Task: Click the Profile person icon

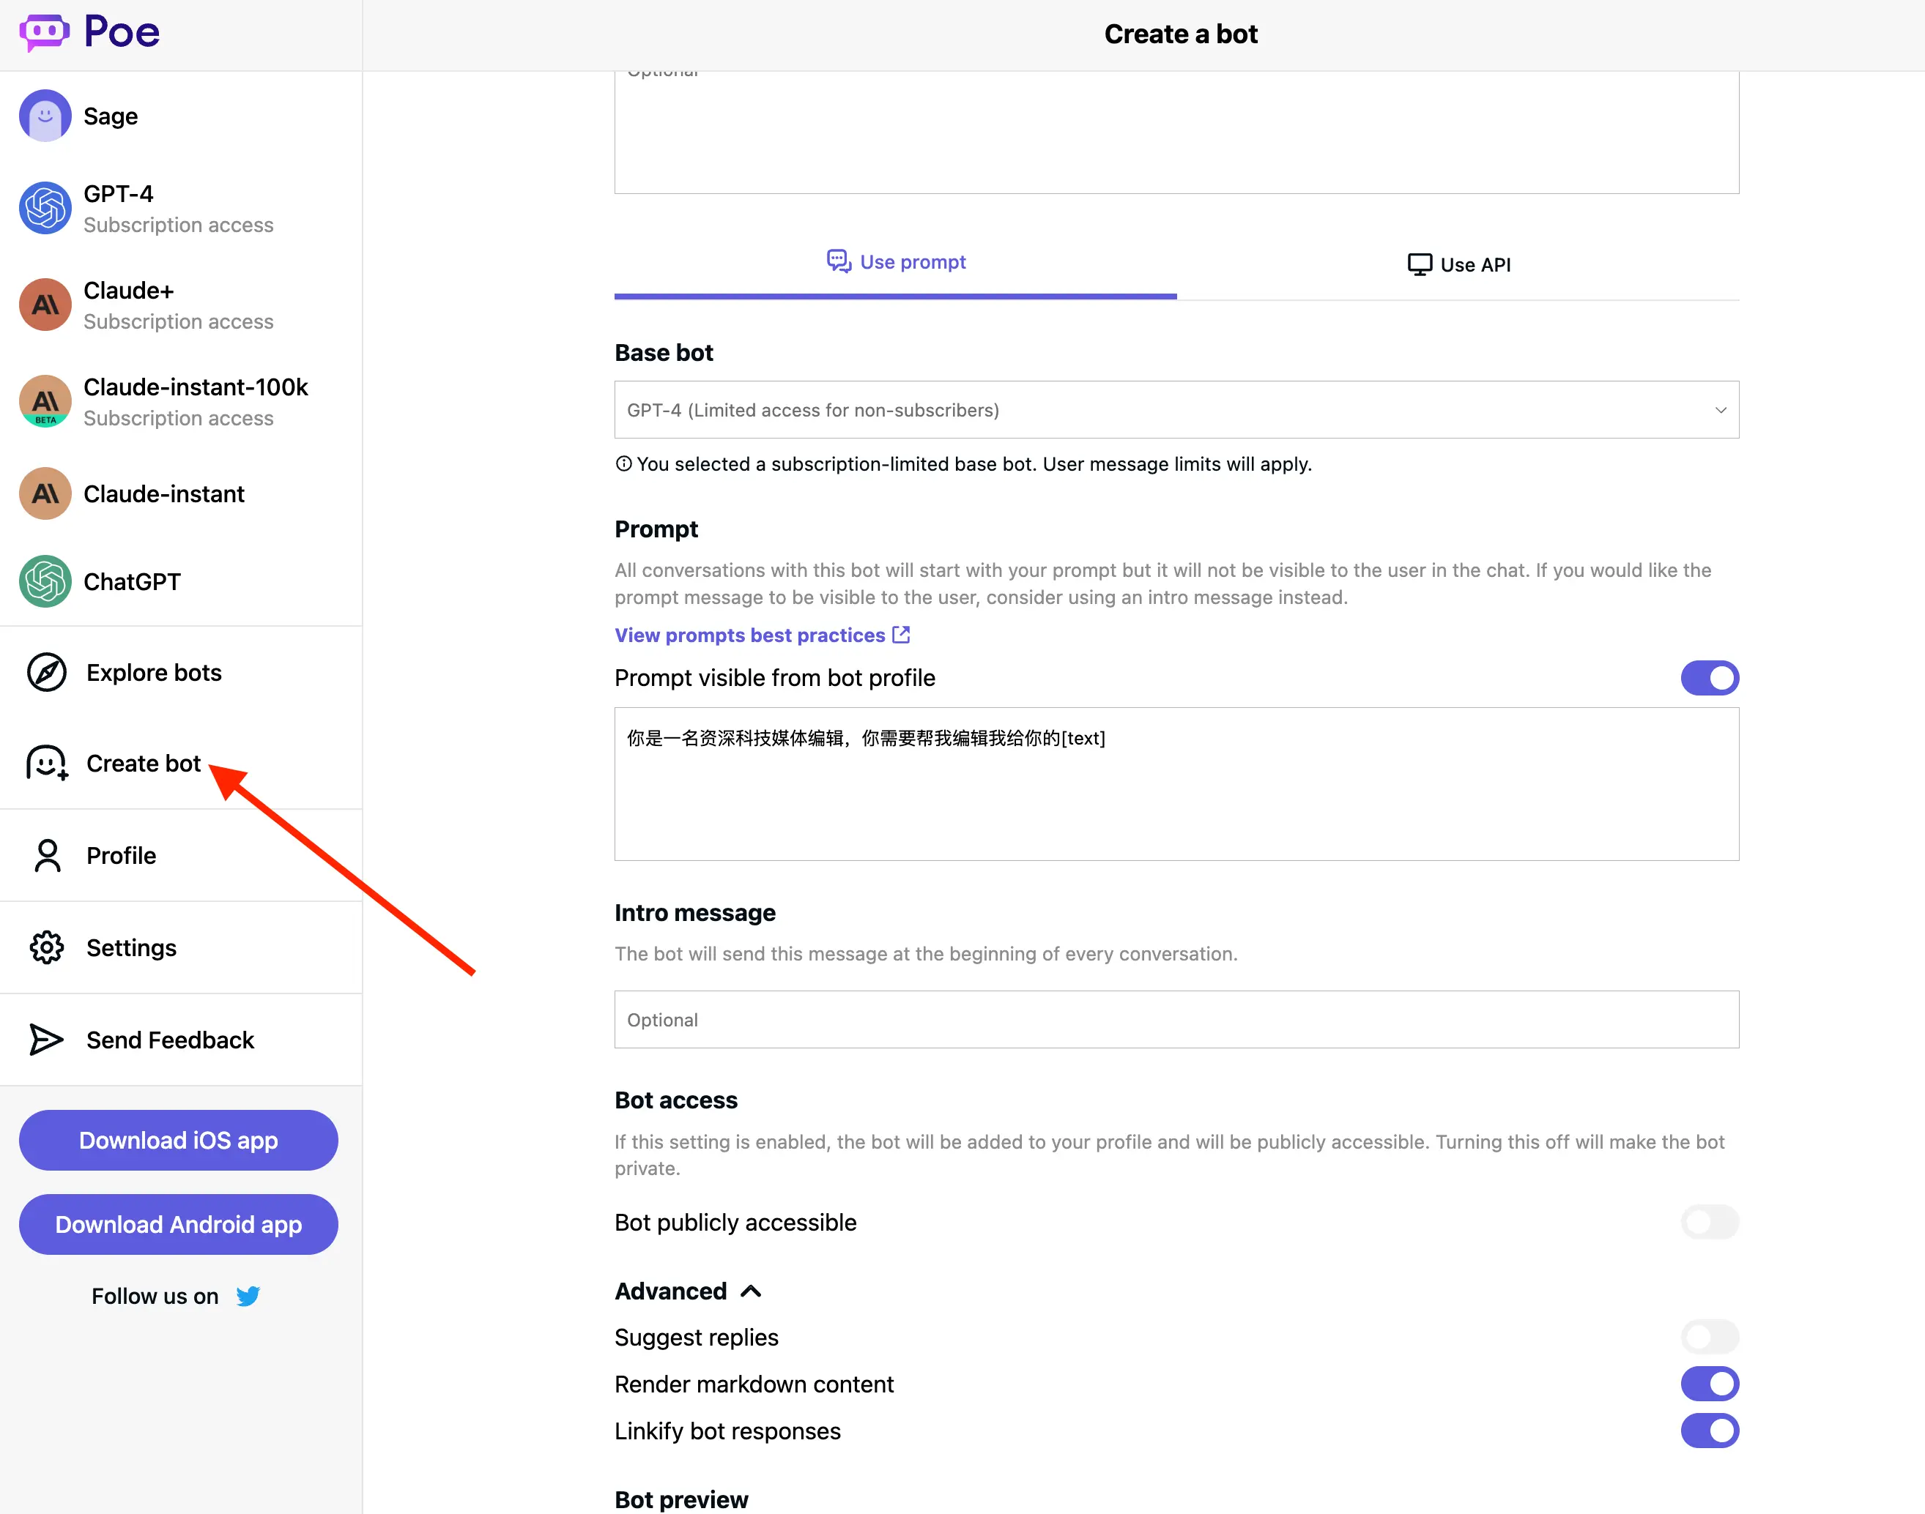Action: (47, 855)
